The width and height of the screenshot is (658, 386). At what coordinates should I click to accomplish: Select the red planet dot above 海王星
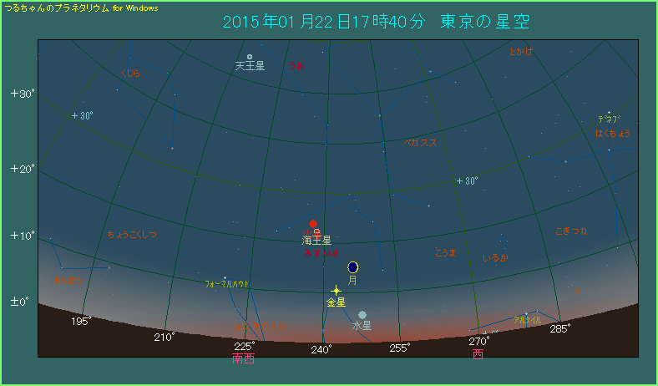point(313,224)
